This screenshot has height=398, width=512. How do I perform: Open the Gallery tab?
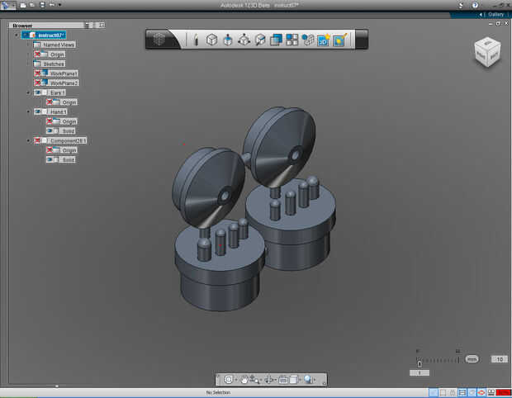click(x=494, y=15)
